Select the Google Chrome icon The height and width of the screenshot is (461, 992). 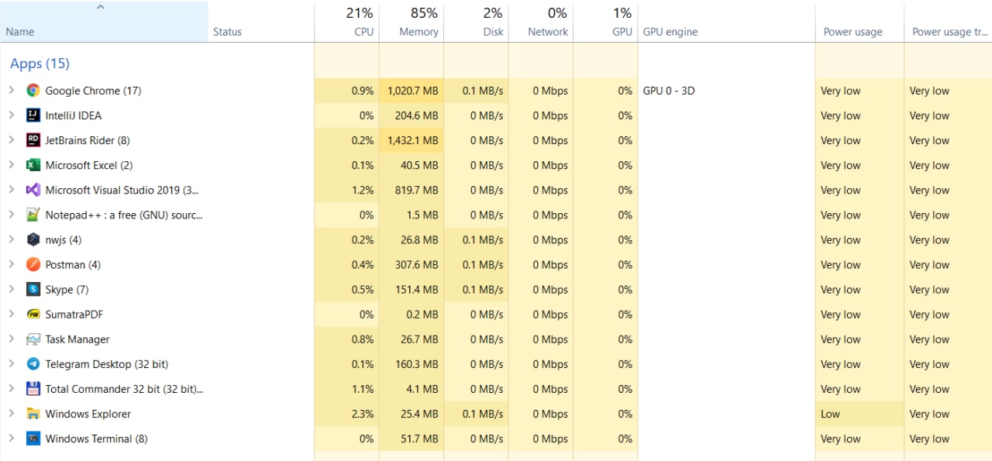coord(33,91)
